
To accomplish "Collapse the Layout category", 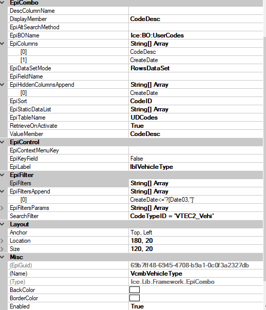I will pyautogui.click(x=2, y=224).
